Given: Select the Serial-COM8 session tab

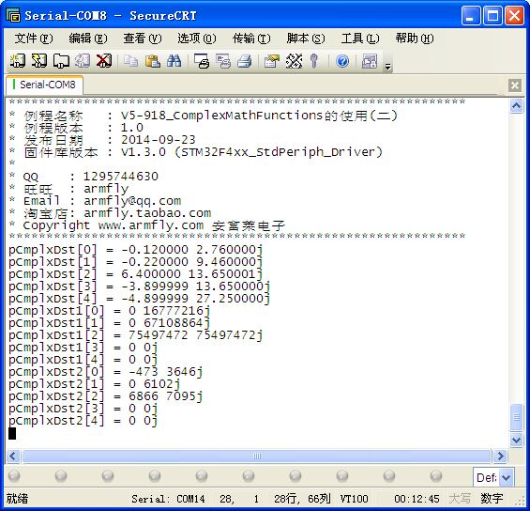Looking at the screenshot, I should click(x=44, y=85).
